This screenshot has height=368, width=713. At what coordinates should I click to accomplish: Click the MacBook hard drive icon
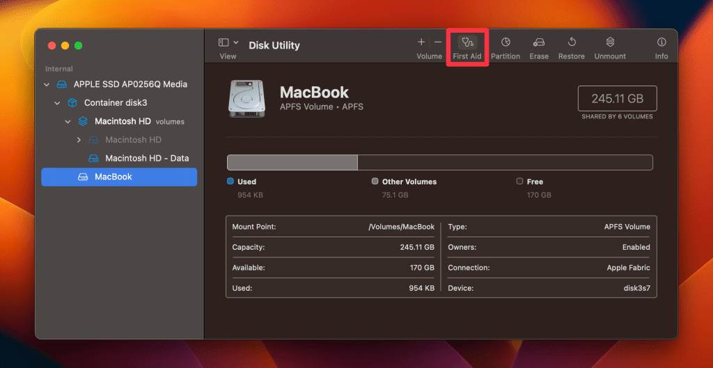(x=246, y=99)
